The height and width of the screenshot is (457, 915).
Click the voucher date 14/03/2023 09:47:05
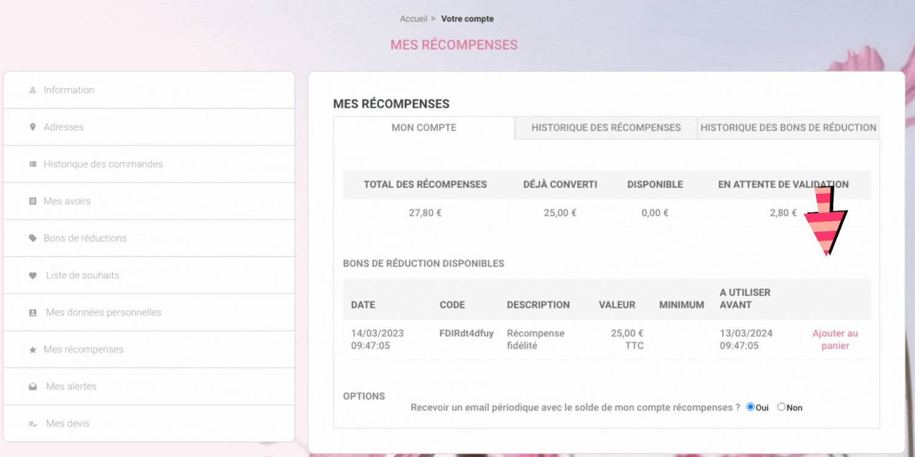pyautogui.click(x=378, y=339)
